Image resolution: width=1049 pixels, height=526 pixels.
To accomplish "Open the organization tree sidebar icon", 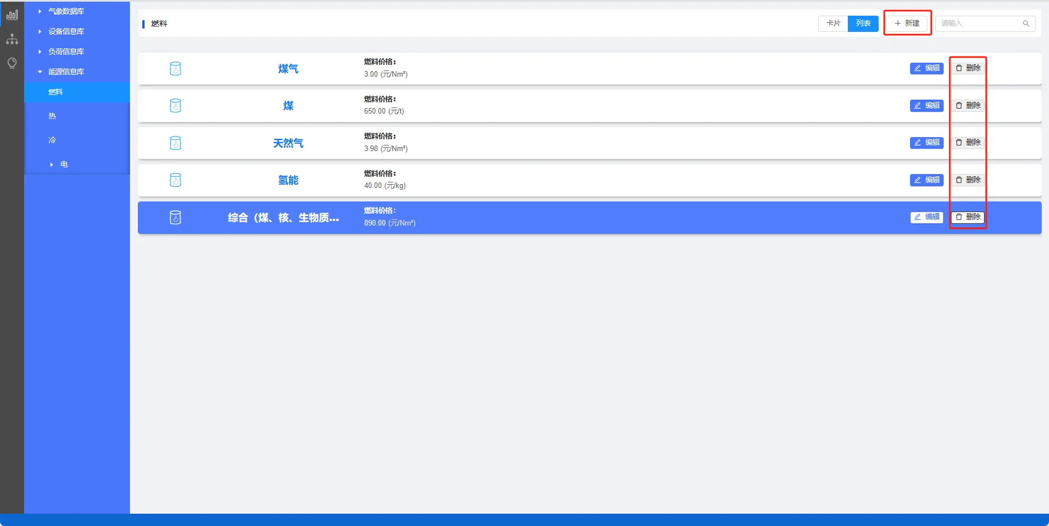I will (x=12, y=39).
